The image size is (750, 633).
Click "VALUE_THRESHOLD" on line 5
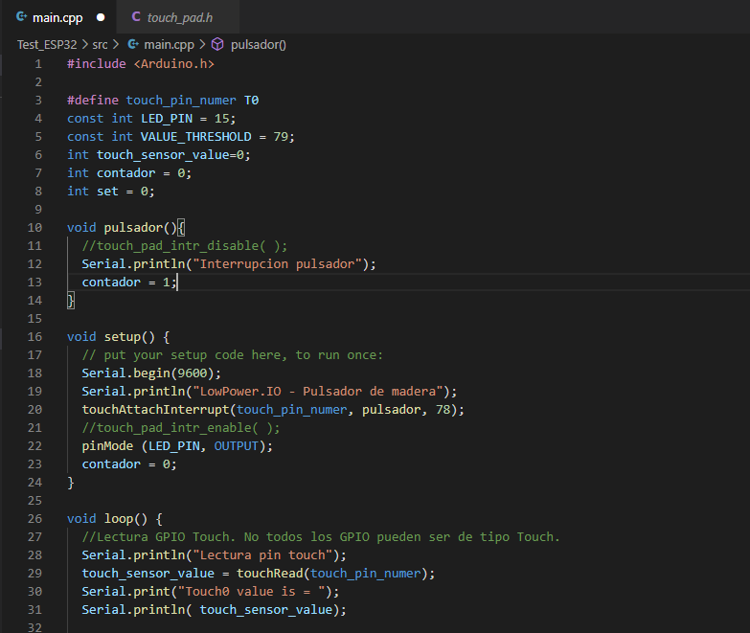pyautogui.click(x=195, y=137)
